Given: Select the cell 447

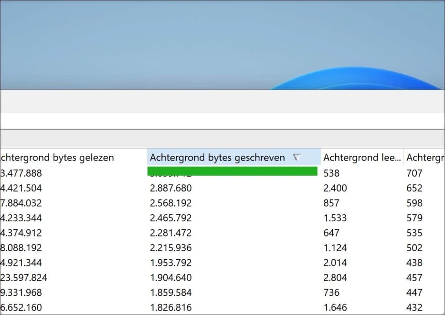Looking at the screenshot, I should 414,292.
